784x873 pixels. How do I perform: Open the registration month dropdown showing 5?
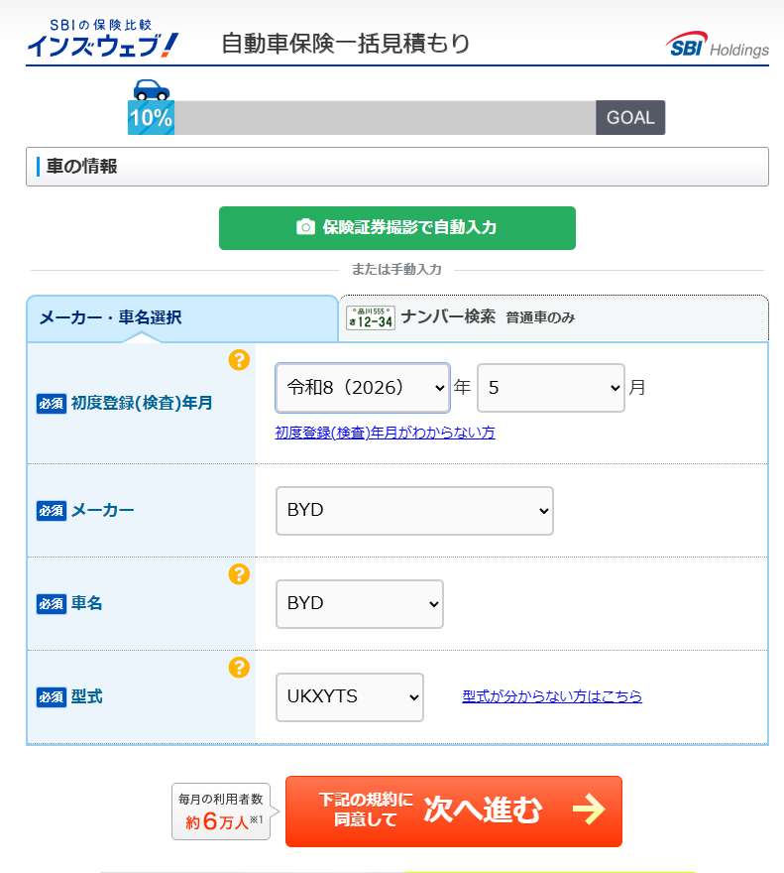point(551,388)
